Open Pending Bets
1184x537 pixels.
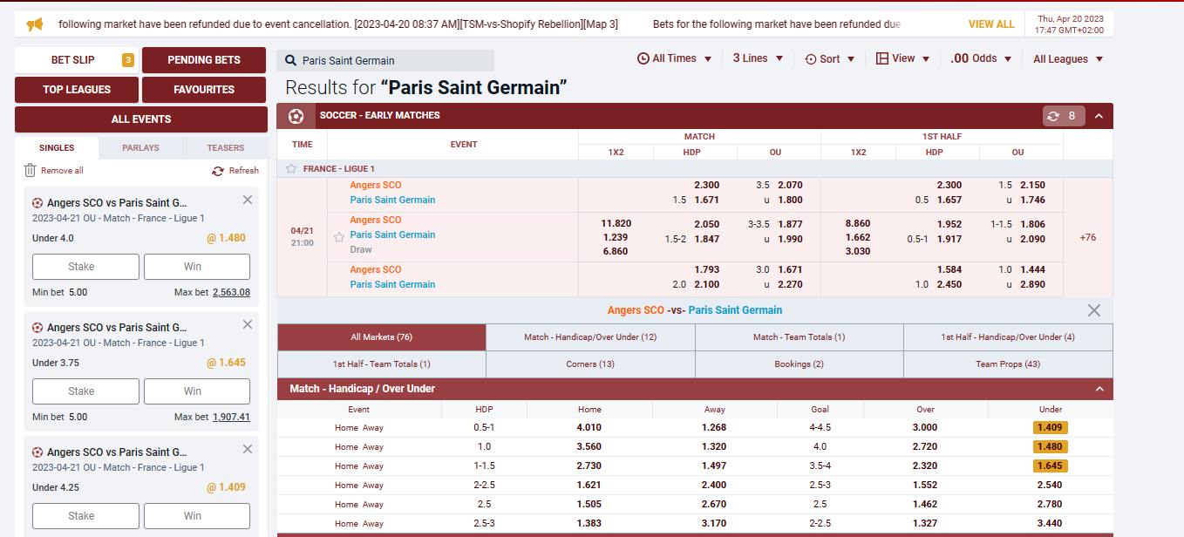[x=204, y=60]
